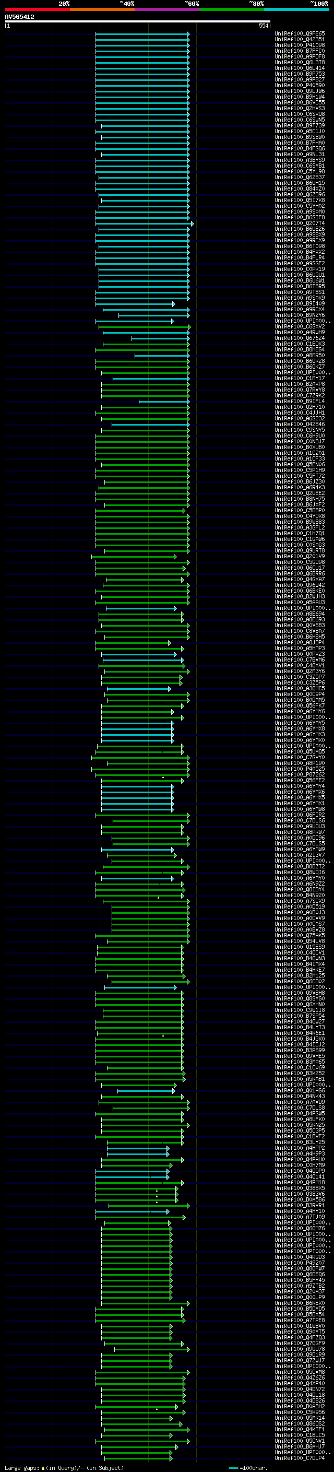Click the white query sequence bar
334x1472 pixels.
point(138,22)
